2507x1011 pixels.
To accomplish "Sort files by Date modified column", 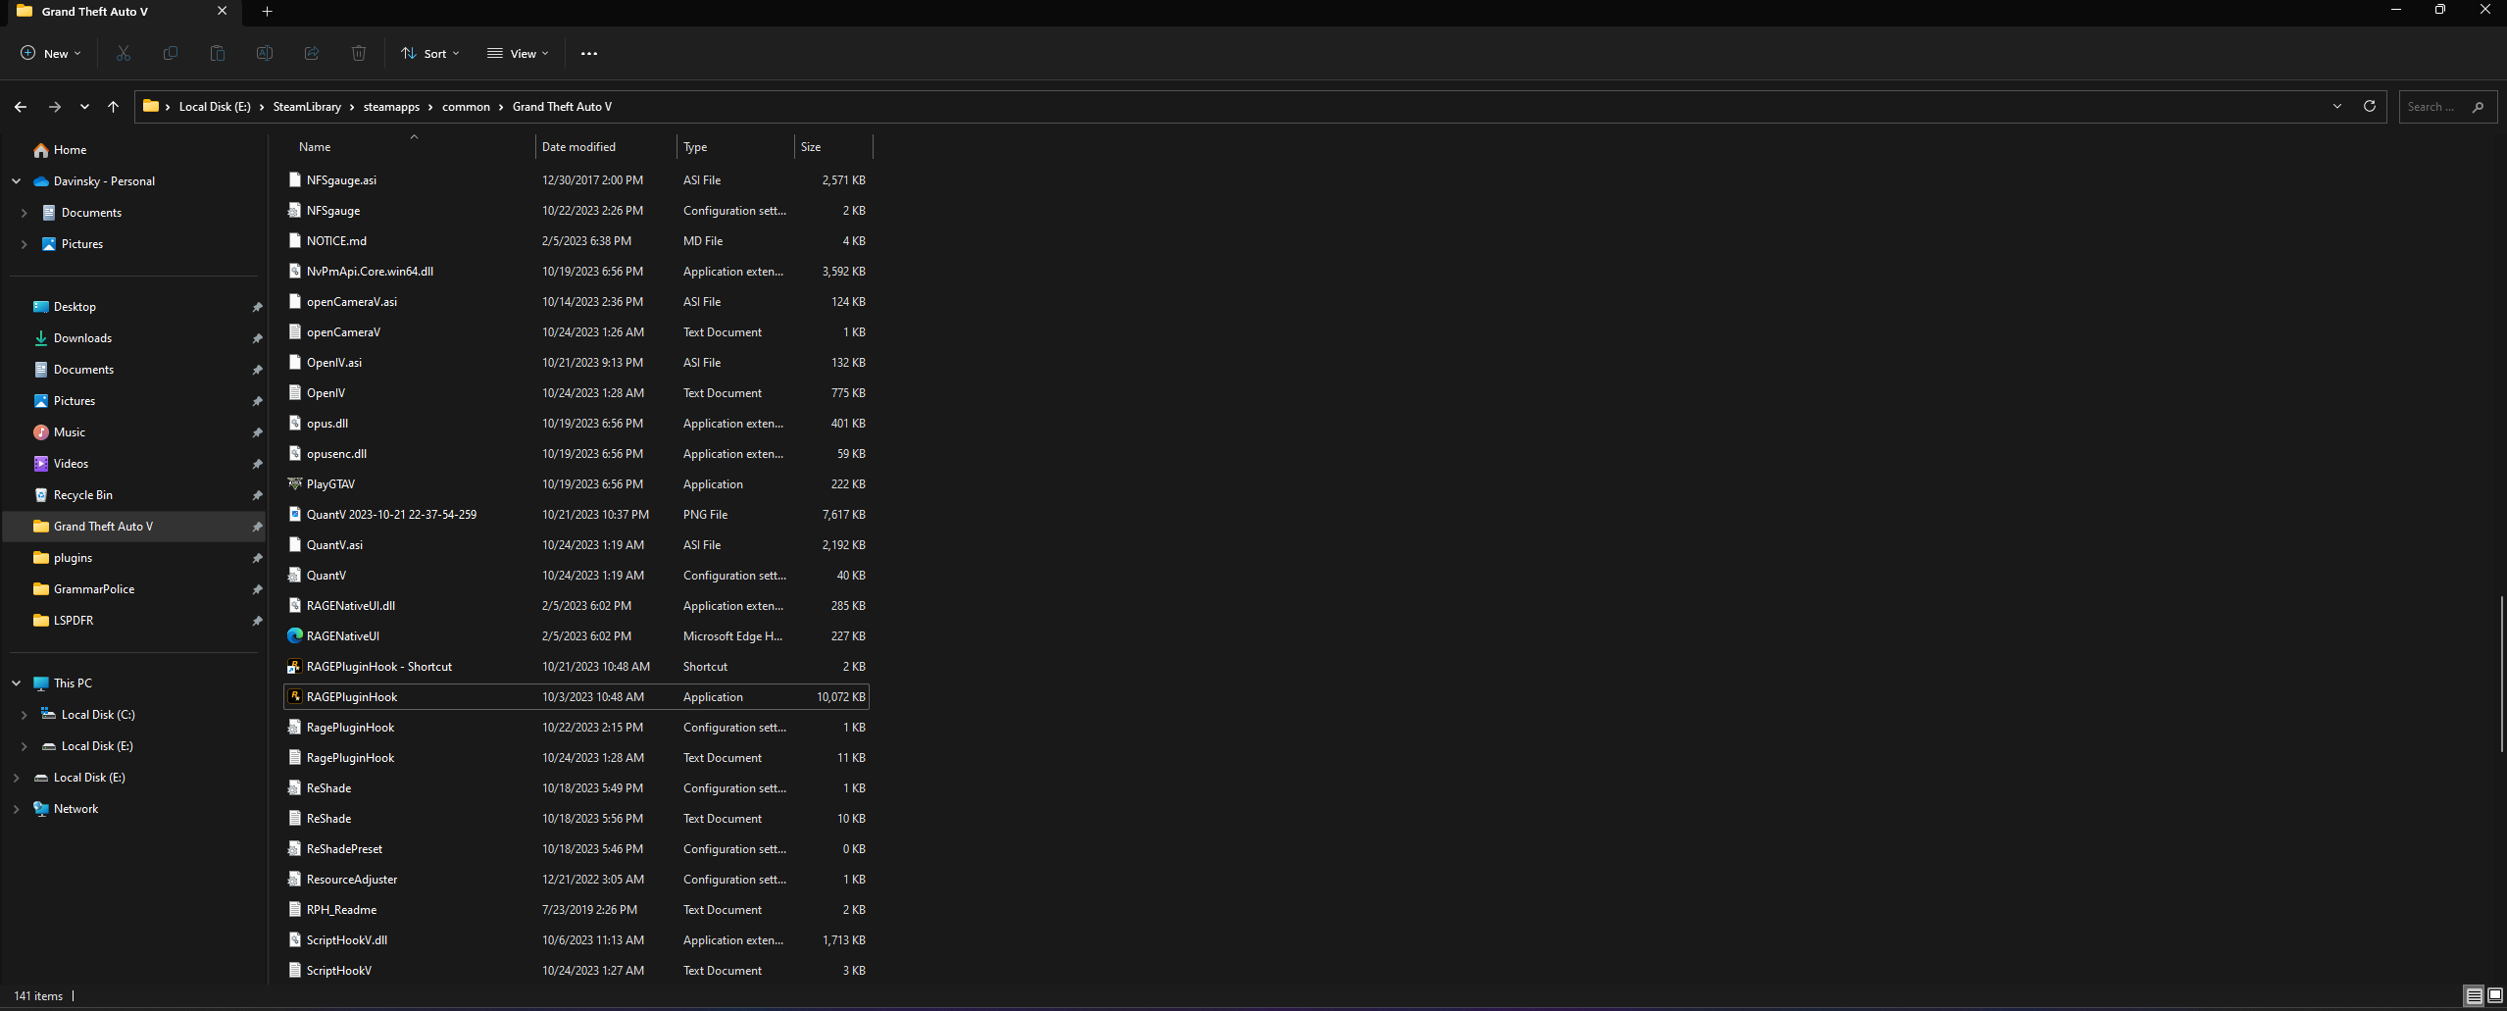I will pos(606,147).
